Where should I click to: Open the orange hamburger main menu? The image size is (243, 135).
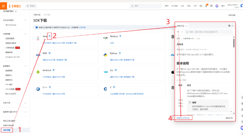3,6
